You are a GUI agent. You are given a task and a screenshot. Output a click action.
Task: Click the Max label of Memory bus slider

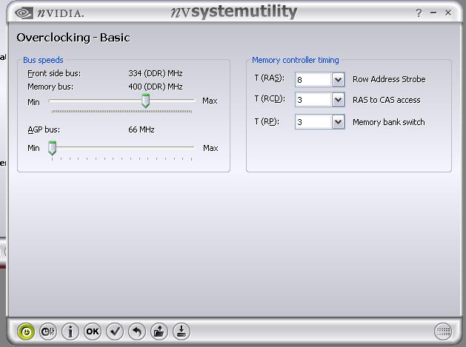[x=210, y=101]
